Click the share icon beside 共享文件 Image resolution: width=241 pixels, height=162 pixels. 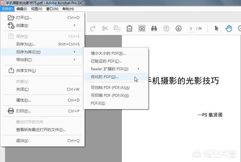pyautogui.click(x=11, y=70)
